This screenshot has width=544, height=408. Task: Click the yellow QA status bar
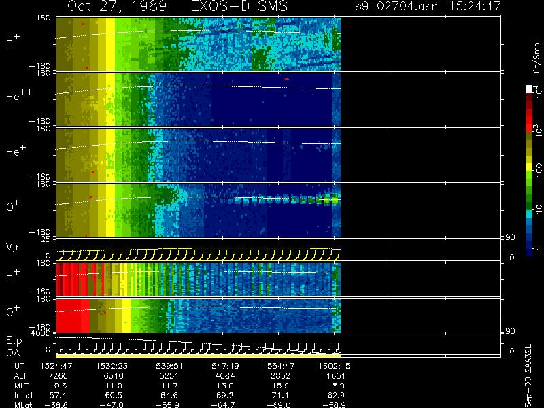198,356
